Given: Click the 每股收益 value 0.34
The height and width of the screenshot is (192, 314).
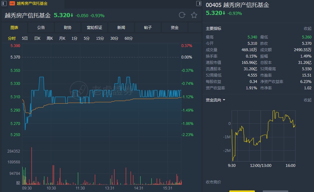Looking at the screenshot, I should [253, 82].
